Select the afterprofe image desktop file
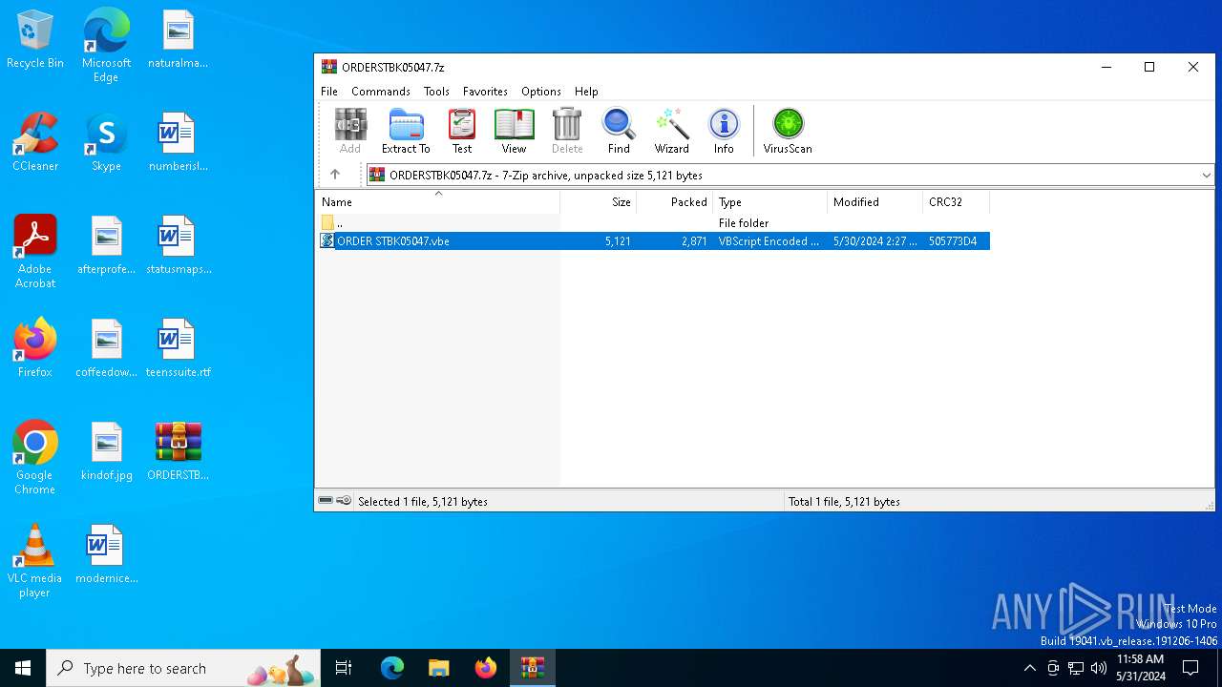The width and height of the screenshot is (1222, 687). click(x=106, y=245)
